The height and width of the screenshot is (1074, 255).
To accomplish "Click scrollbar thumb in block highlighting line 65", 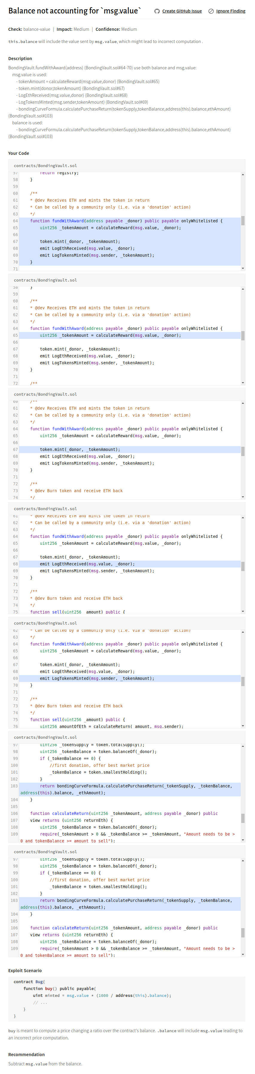I will [242, 335].
